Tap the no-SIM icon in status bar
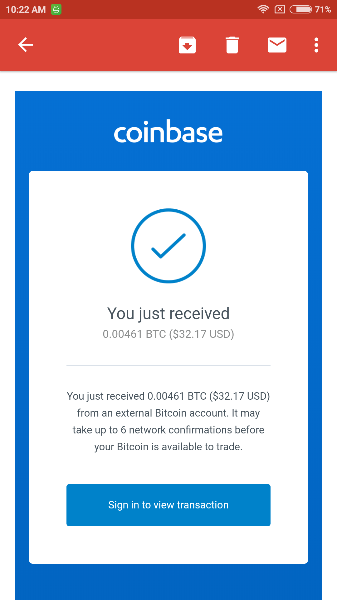The image size is (337, 600). (x=280, y=9)
